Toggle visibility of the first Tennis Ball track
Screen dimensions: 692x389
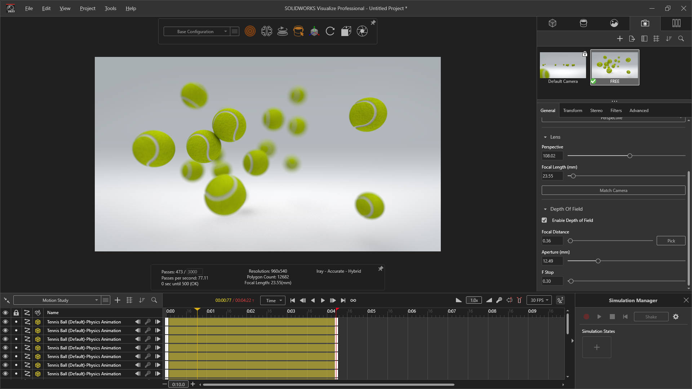(5, 322)
